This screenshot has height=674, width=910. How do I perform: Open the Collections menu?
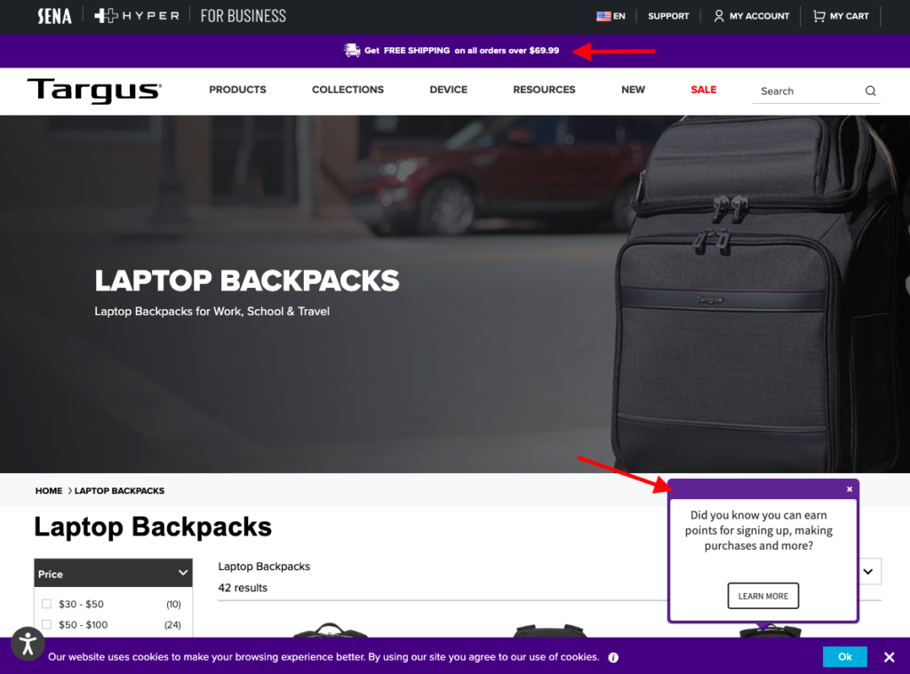347,90
